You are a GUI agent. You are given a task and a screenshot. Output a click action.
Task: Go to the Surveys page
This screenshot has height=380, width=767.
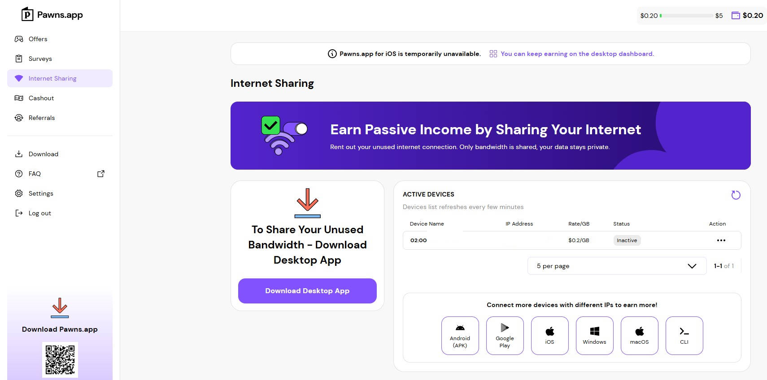pos(40,59)
